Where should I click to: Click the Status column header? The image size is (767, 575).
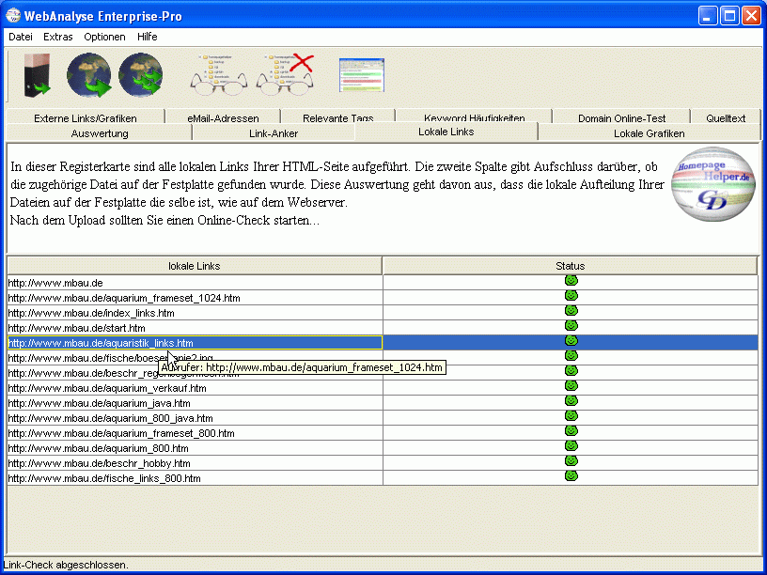(x=571, y=266)
